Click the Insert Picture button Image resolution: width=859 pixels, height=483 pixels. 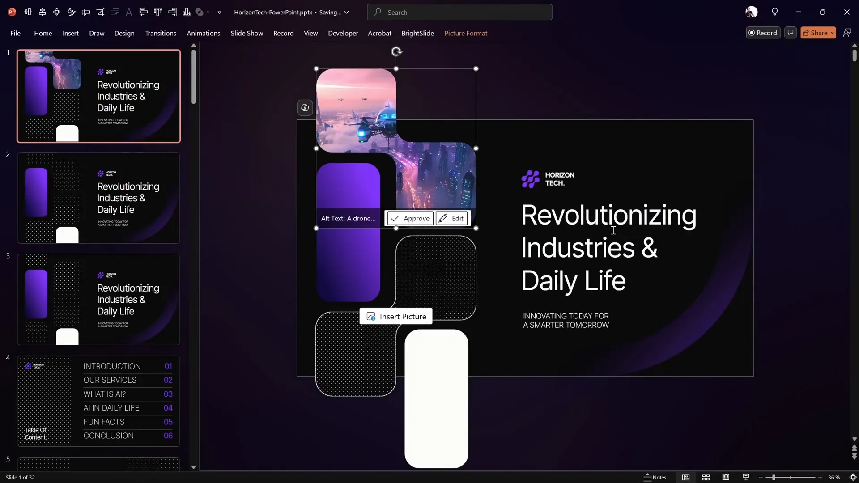tap(396, 317)
